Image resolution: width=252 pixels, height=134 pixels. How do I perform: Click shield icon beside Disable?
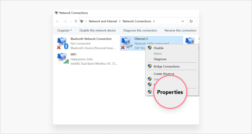150,48
